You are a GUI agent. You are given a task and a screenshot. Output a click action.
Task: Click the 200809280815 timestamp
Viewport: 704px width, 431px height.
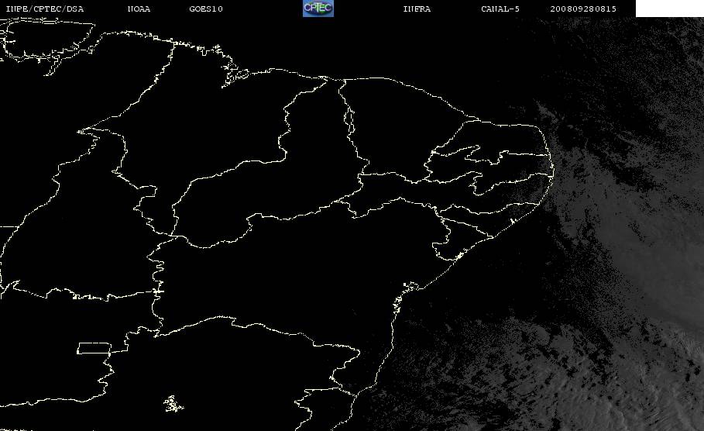pos(583,9)
